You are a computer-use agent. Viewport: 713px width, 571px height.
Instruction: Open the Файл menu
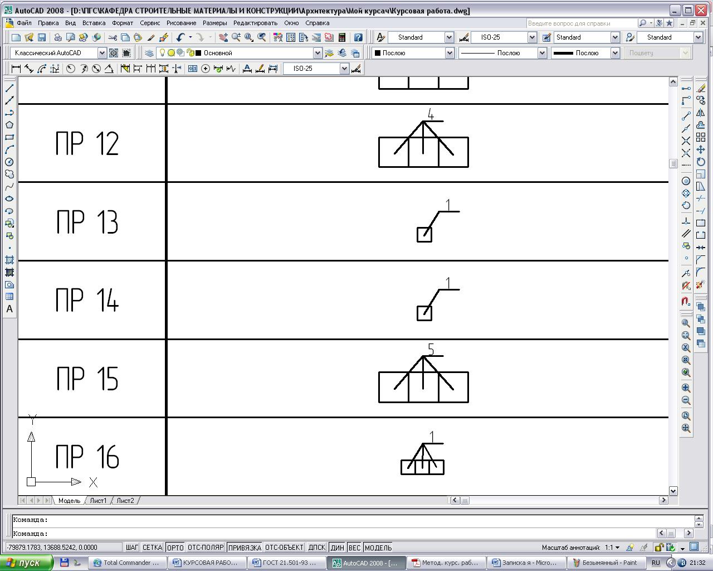click(24, 23)
